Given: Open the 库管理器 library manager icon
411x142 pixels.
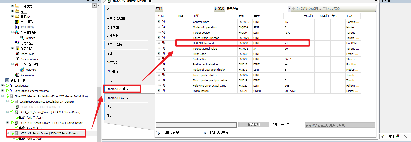Looking at the screenshot, I should [x=17, y=22].
